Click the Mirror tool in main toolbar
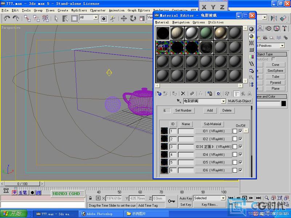The height and width of the screenshot is (218, 291). pyautogui.click(x=274, y=18)
